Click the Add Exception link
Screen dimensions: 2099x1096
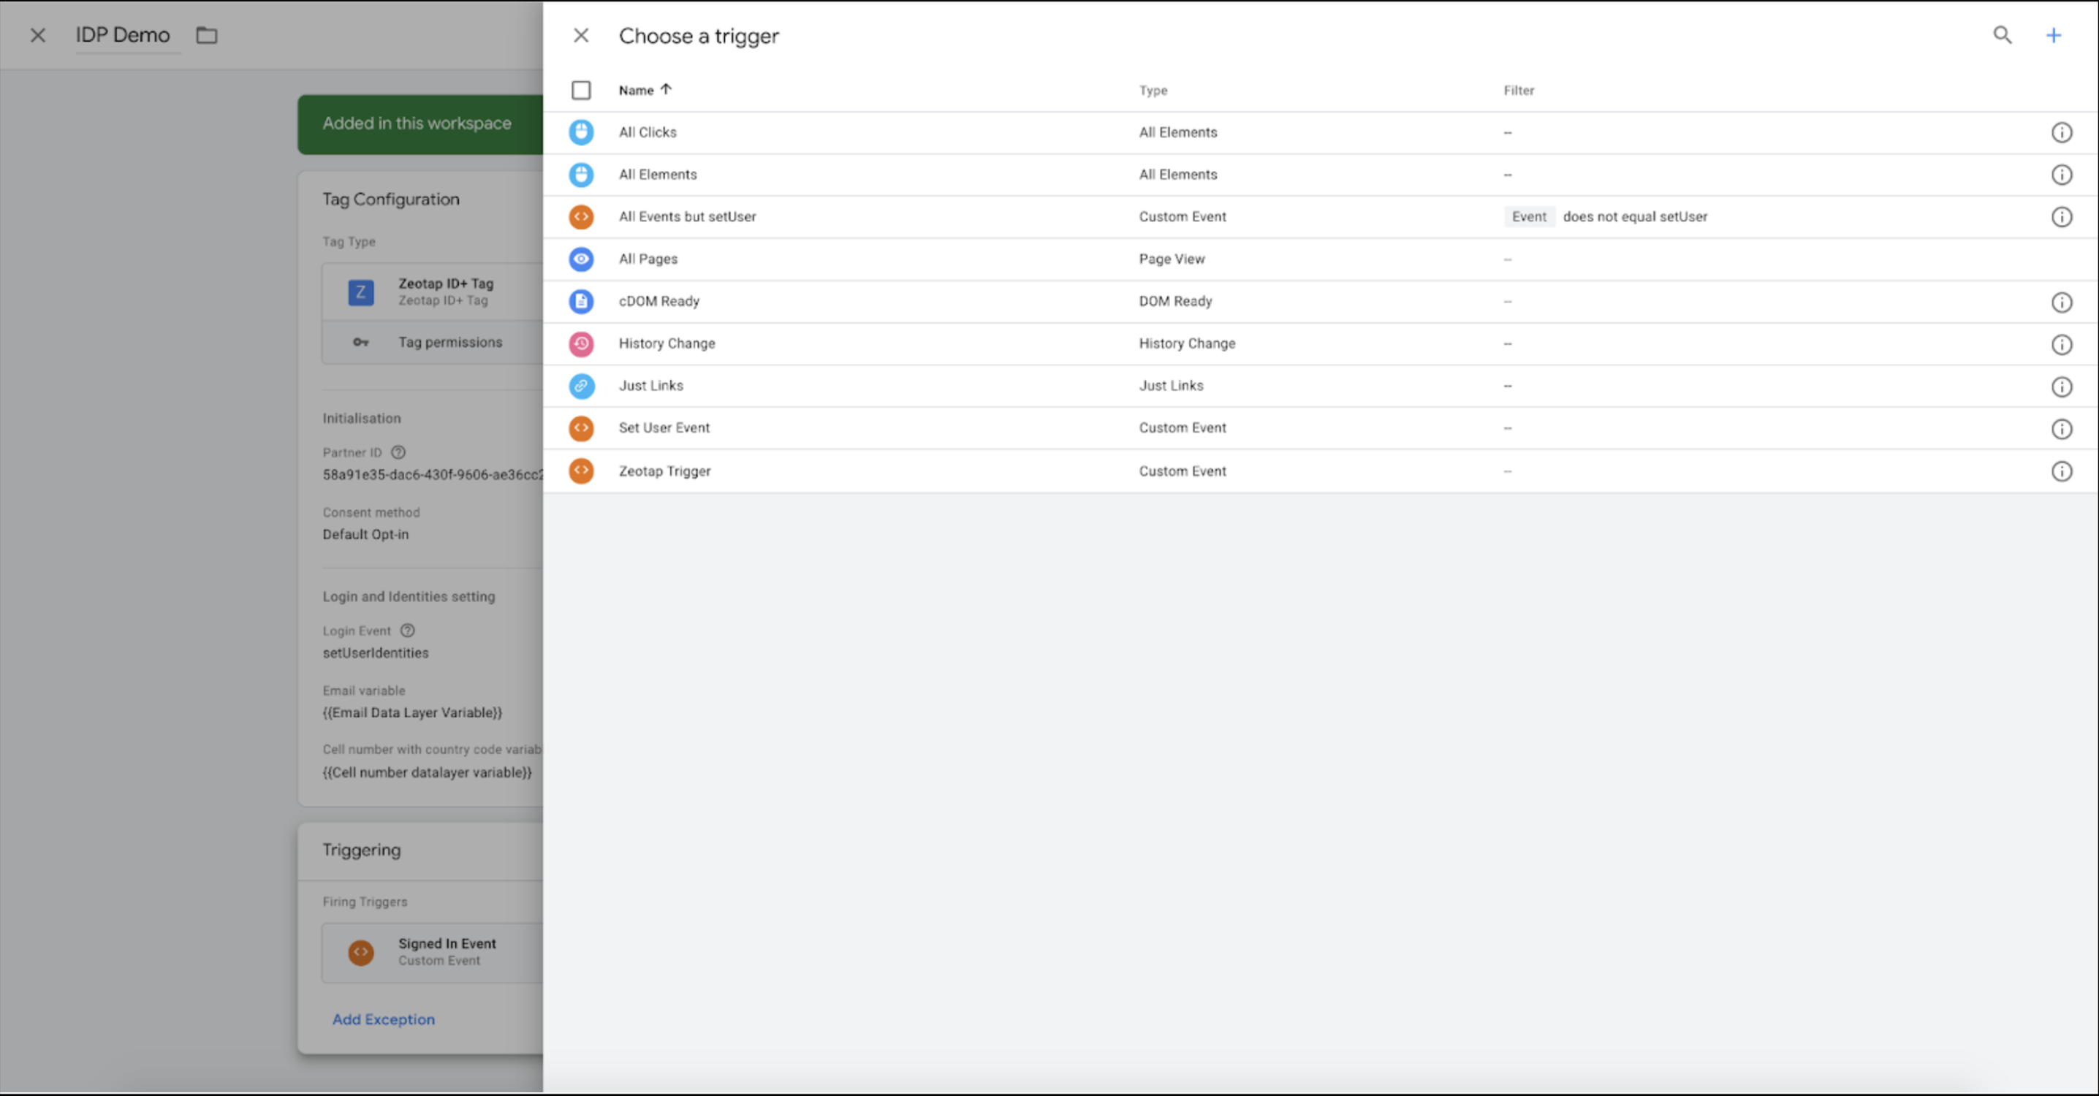pyautogui.click(x=383, y=1019)
